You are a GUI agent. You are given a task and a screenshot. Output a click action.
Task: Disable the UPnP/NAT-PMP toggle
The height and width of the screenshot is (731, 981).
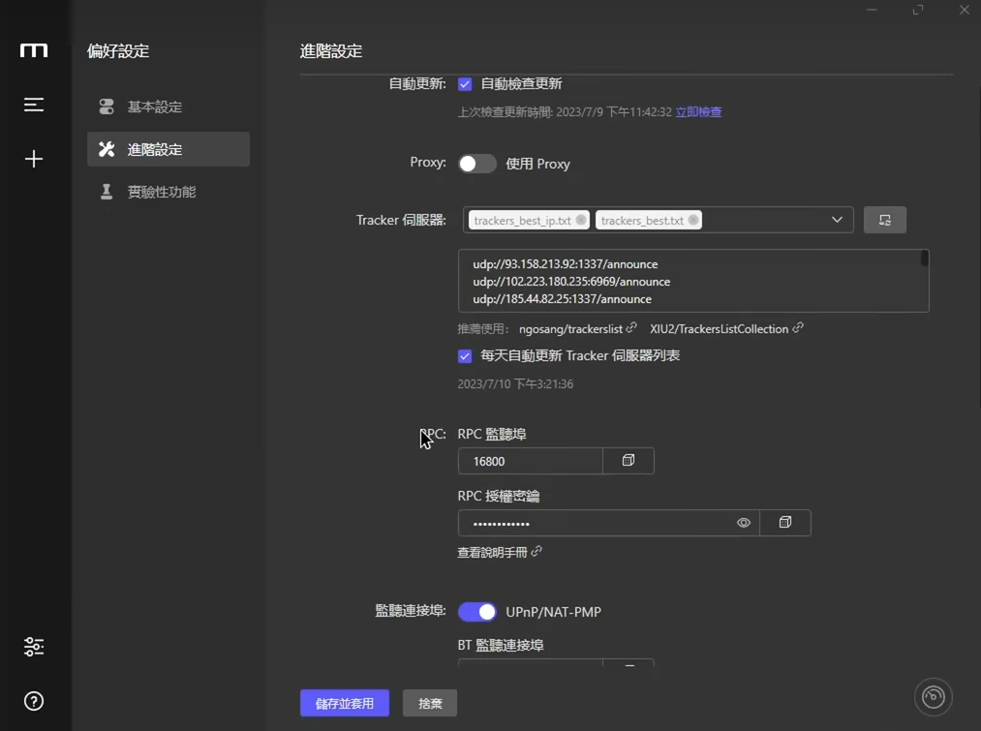[477, 612]
